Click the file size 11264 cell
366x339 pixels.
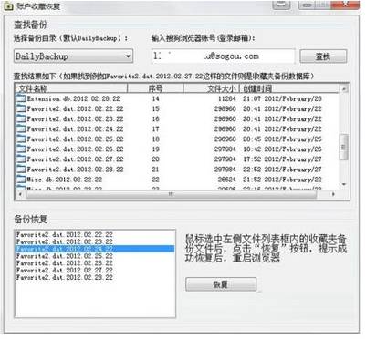(x=226, y=98)
